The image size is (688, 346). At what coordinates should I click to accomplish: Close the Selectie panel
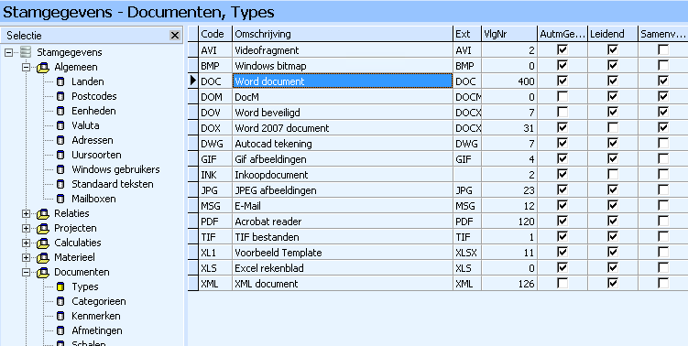175,35
